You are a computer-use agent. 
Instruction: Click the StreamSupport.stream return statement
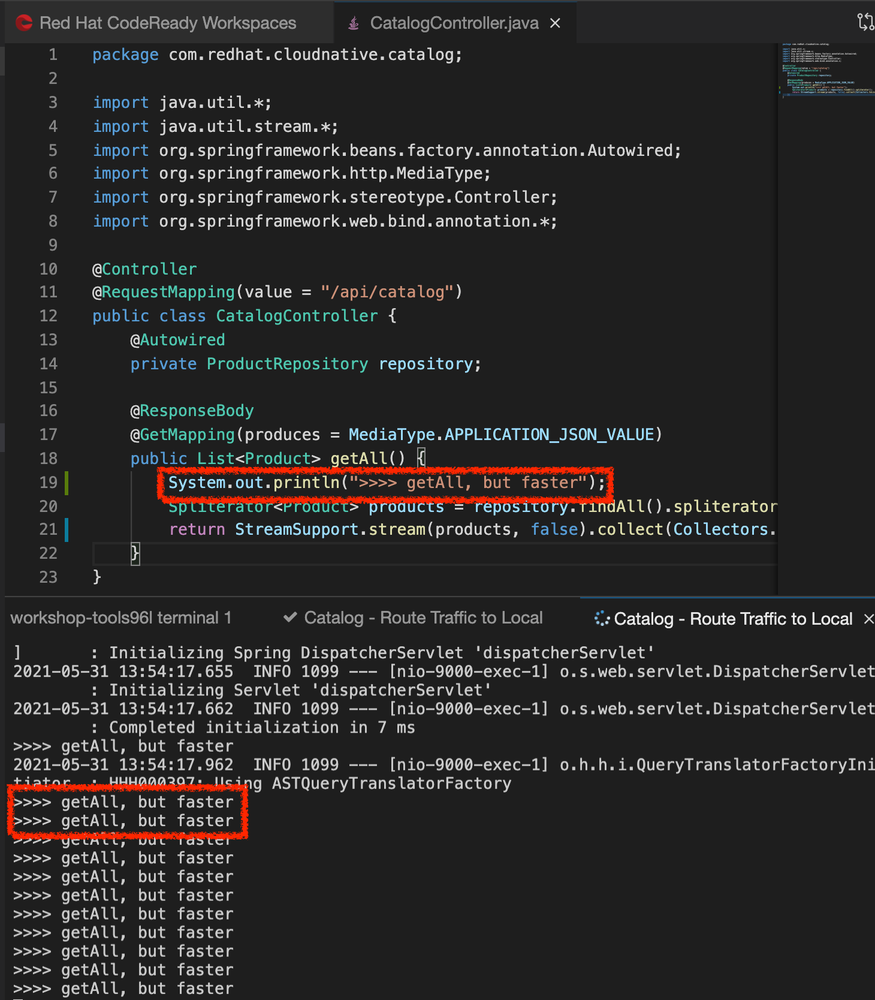[472, 529]
